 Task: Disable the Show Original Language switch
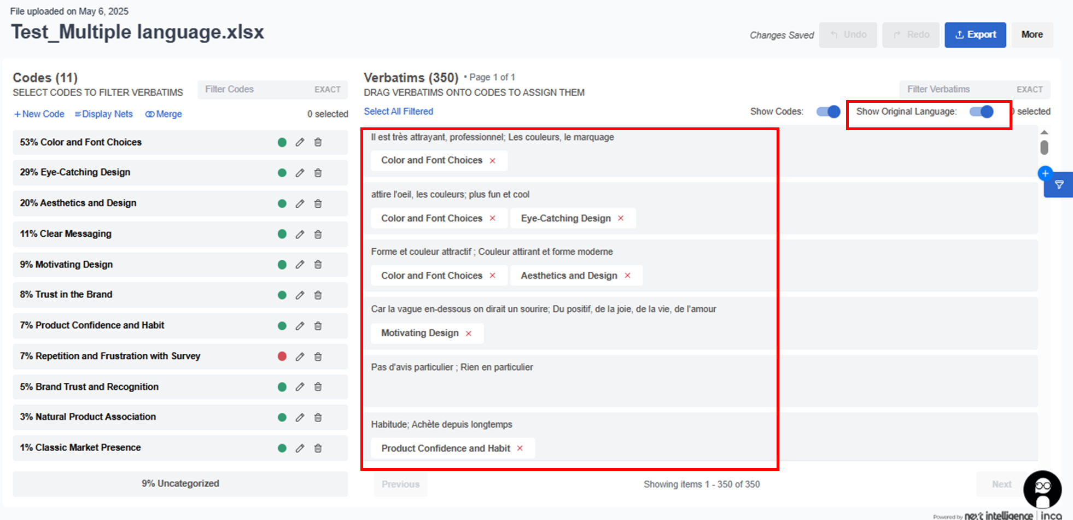click(981, 112)
